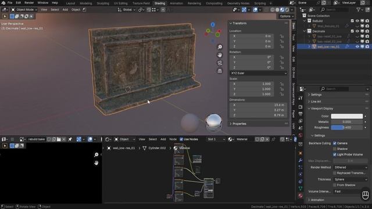Select wall_low-res_01 row in outliner
The height and width of the screenshot is (209, 372).
(x=334, y=46)
